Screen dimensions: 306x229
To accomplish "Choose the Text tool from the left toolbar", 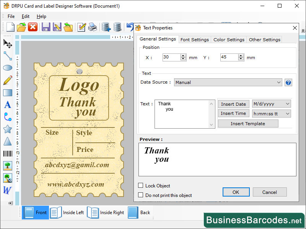I will (x=8, y=105).
